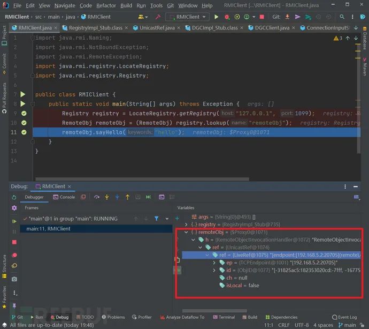The height and width of the screenshot is (329, 369).
Task: Open Evaluate Expression dialog
Action: click(x=162, y=197)
